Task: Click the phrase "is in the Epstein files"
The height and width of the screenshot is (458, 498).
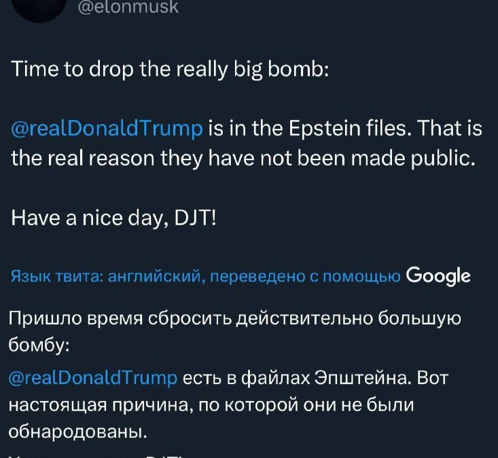Action: (x=298, y=128)
